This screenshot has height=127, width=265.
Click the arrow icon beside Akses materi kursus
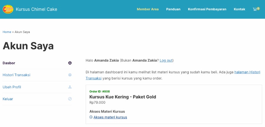click(x=91, y=117)
